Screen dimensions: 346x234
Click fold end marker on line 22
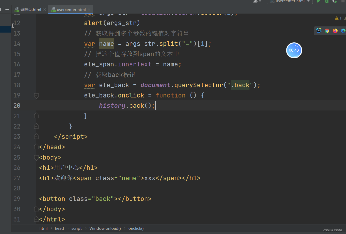tap(36, 126)
